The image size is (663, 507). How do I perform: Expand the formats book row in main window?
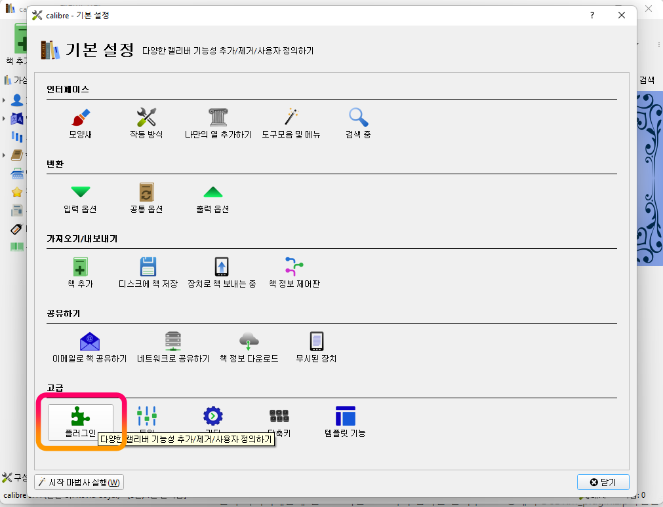pyautogui.click(x=3, y=155)
